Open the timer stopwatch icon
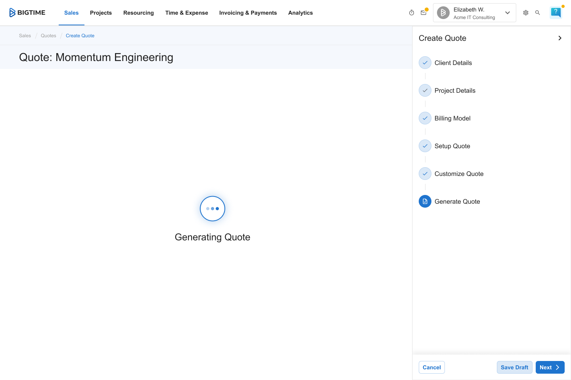Image resolution: width=571 pixels, height=380 pixels. pyautogui.click(x=412, y=13)
